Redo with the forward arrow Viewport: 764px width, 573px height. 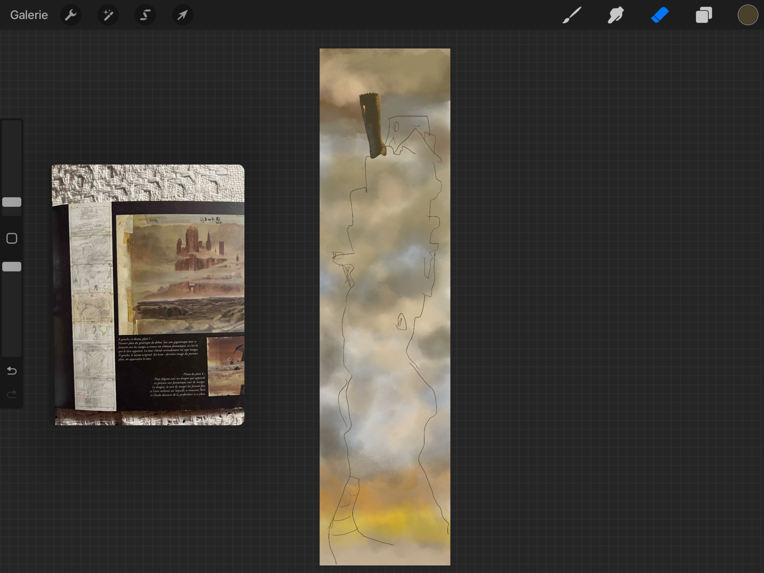coord(12,394)
